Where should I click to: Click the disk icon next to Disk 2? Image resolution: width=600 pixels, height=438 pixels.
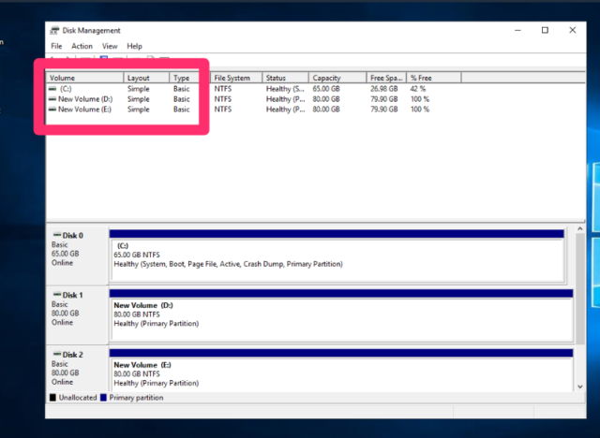(57, 354)
